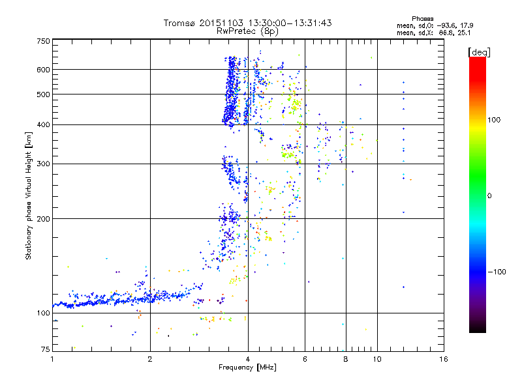The image size is (522, 391).
Task: Click the black bottom of the phase colorbar
Action: 478,329
